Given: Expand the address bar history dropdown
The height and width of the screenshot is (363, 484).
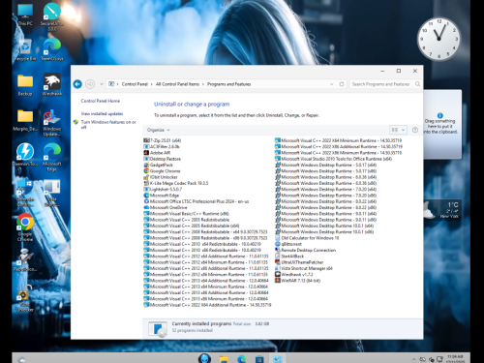Looking at the screenshot, I should [331, 84].
